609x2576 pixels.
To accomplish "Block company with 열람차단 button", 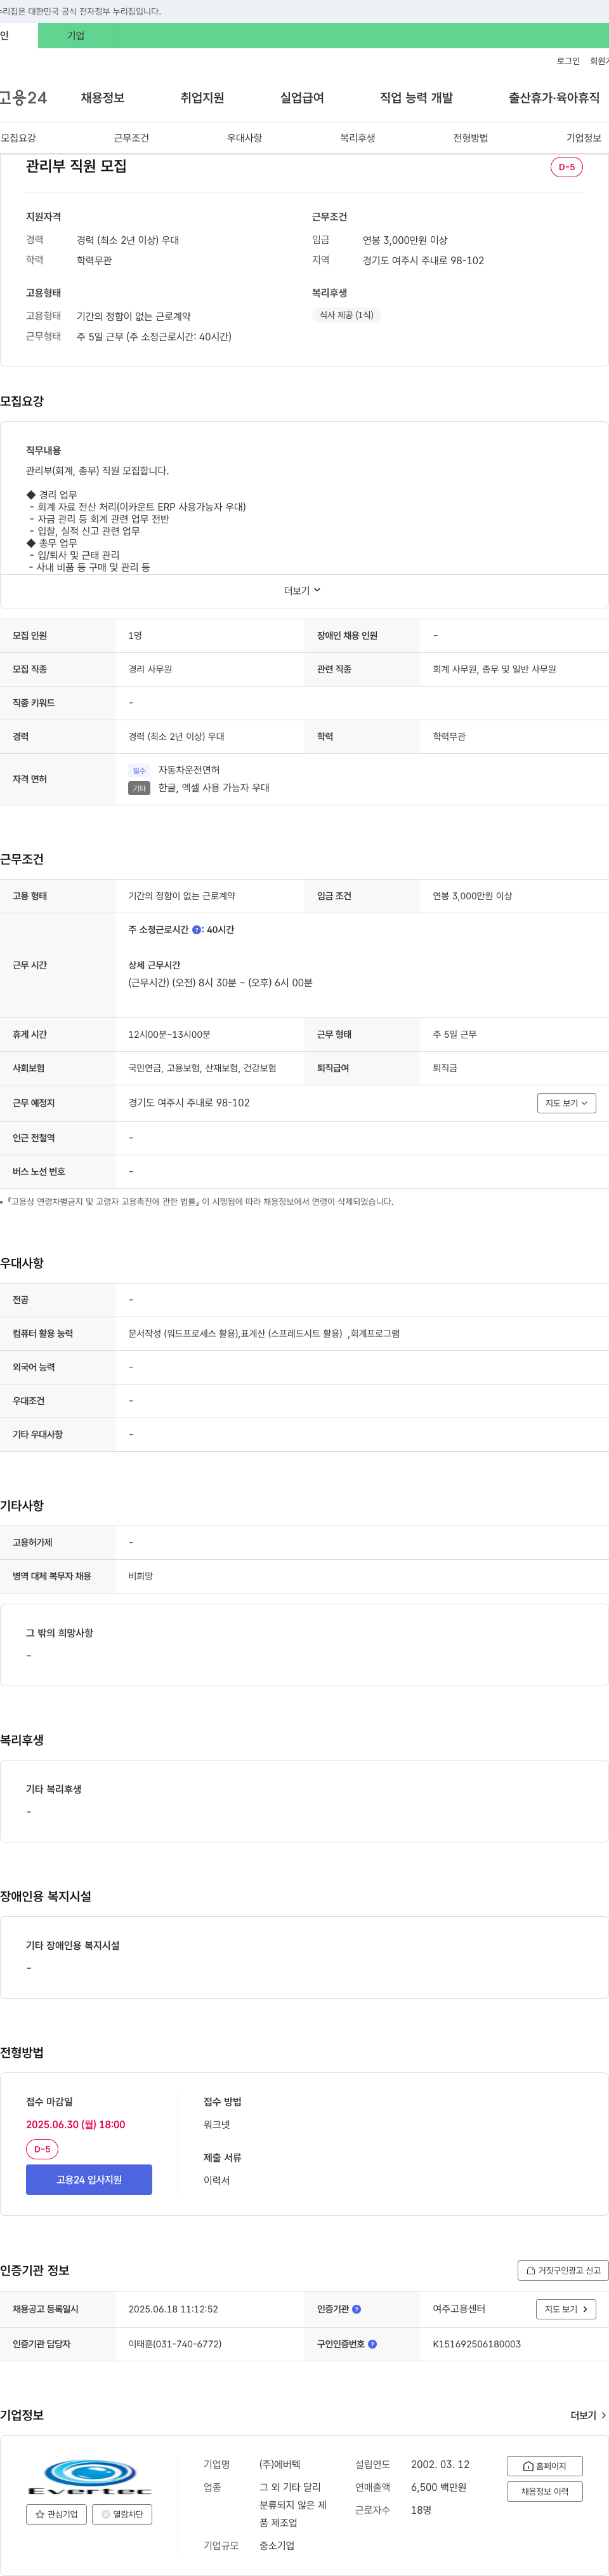I will coord(122,2514).
